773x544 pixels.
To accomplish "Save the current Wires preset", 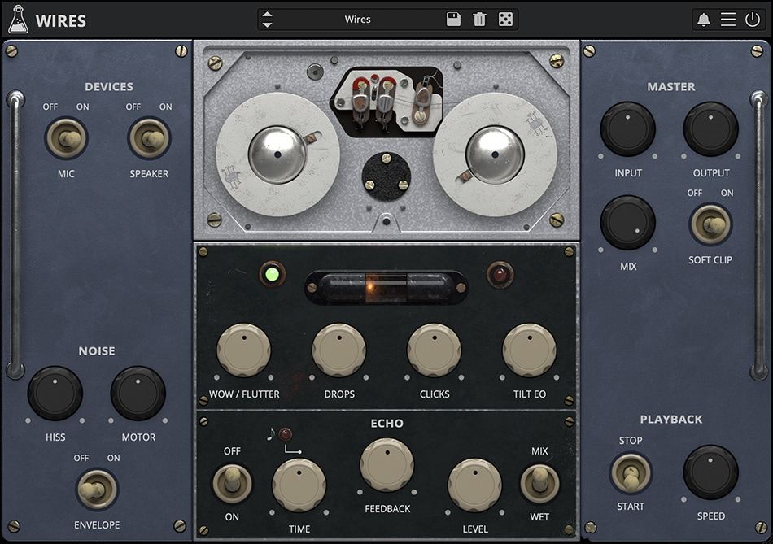I will point(453,18).
